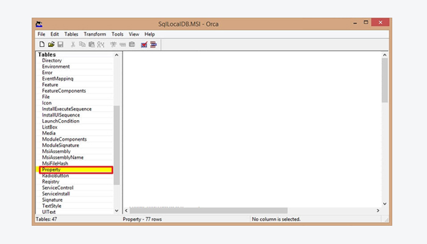Select the Registry table
This screenshot has width=427, height=244.
pos(51,182)
